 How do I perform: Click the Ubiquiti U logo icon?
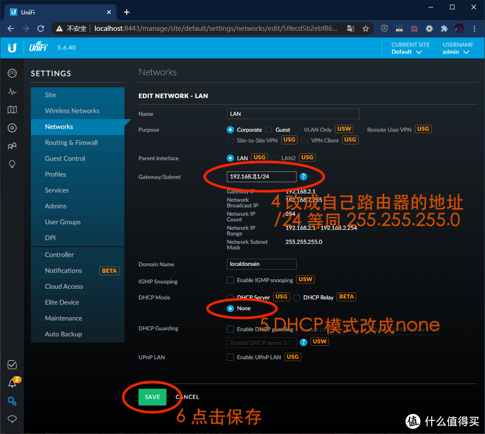(x=12, y=48)
